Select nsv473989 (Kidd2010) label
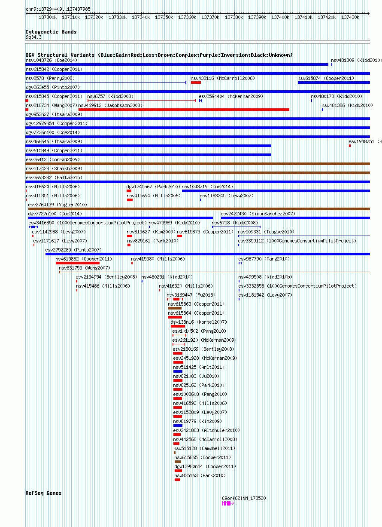The height and width of the screenshot is (527, 382). (174, 223)
